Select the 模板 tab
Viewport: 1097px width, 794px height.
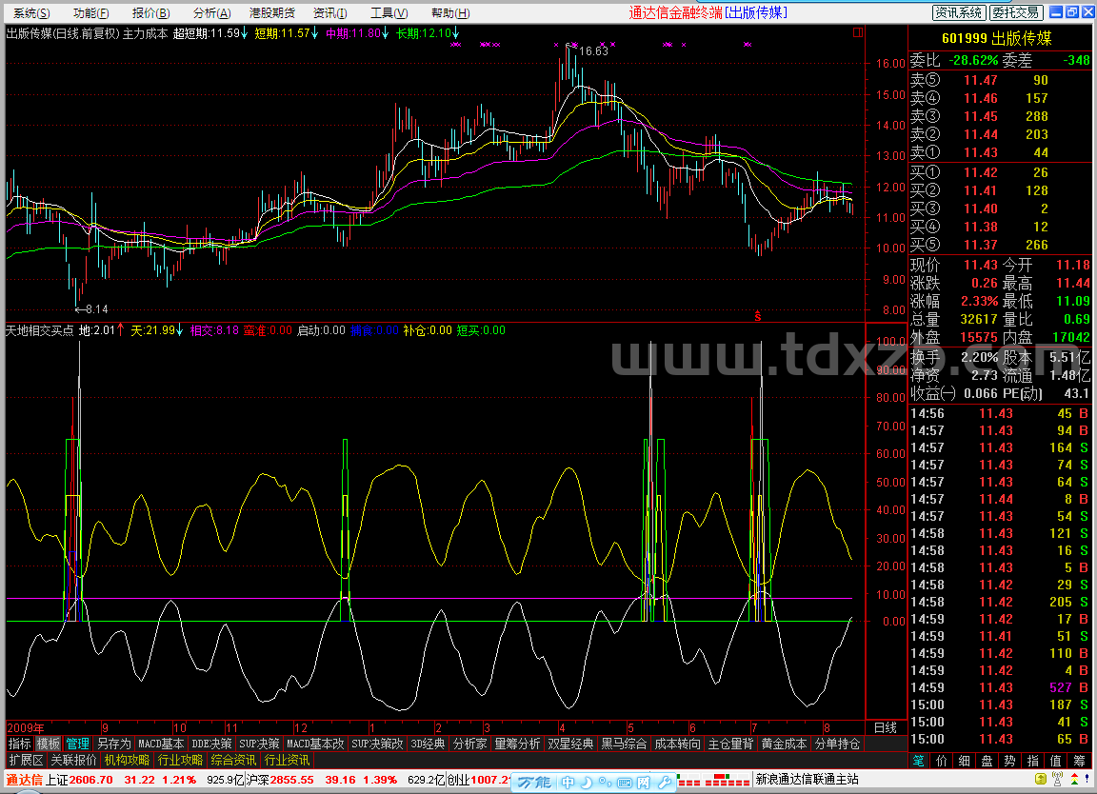[x=49, y=744]
